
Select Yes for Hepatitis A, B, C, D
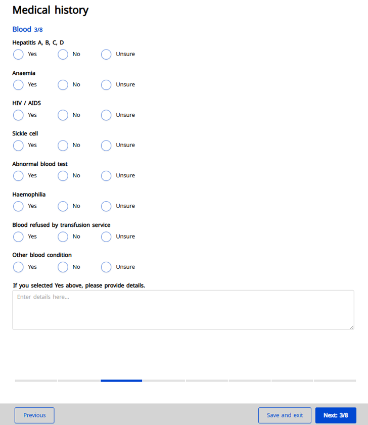click(x=18, y=55)
